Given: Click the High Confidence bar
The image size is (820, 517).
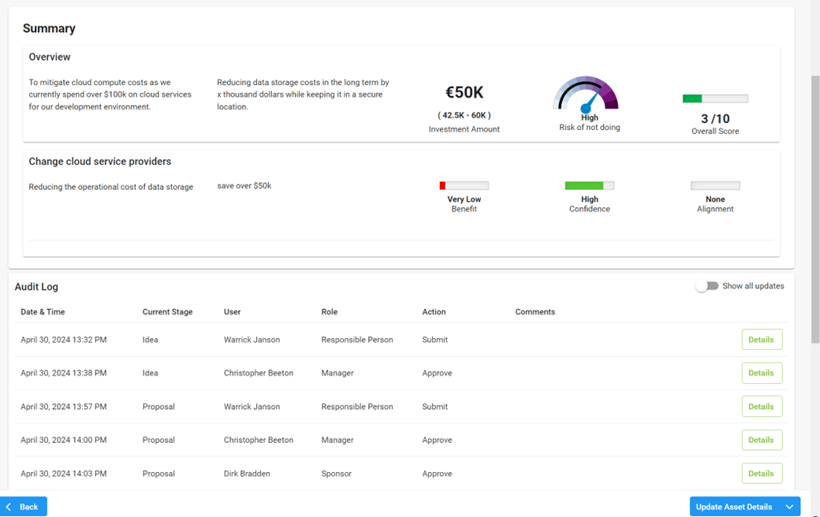Looking at the screenshot, I should click(x=589, y=185).
